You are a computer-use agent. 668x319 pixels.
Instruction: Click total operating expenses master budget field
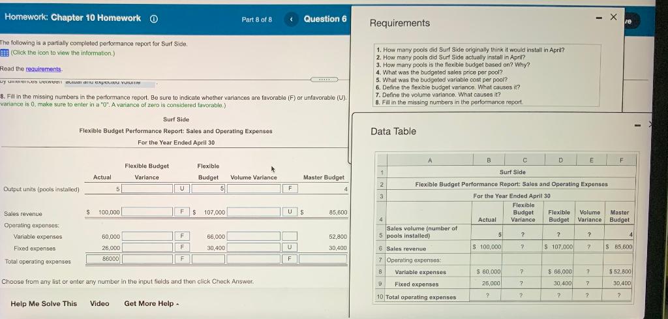click(x=322, y=258)
